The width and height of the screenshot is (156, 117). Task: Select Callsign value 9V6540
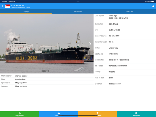(x=112, y=72)
